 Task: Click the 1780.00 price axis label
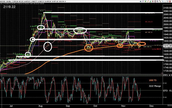[168, 61]
